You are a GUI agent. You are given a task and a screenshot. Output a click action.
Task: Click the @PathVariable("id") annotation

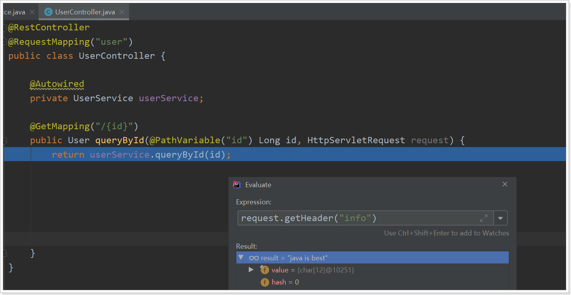pos(201,140)
